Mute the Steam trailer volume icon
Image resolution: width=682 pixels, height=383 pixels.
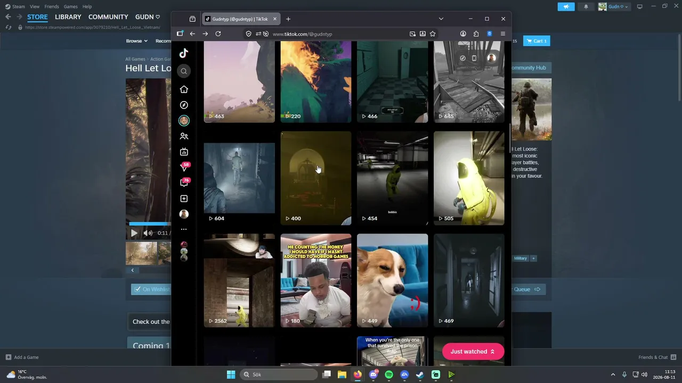click(x=148, y=233)
